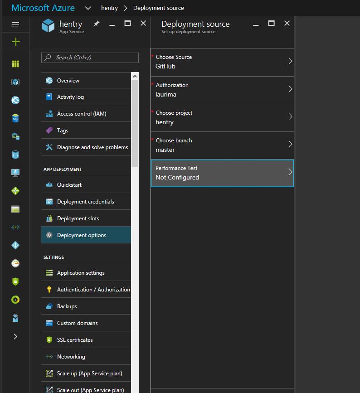Image resolution: width=360 pixels, height=393 pixels.
Task: Expand Choose branch master row
Action: pyautogui.click(x=222, y=146)
